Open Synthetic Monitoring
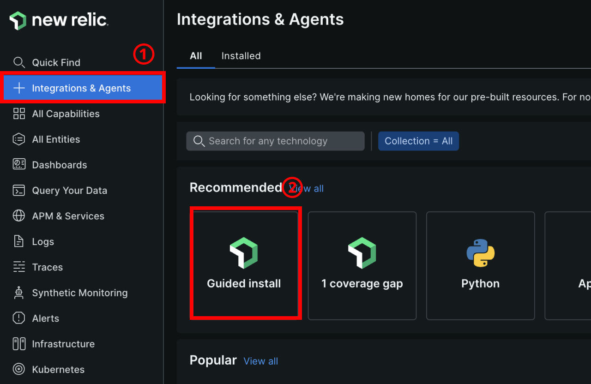The image size is (591, 384). pyautogui.click(x=79, y=293)
